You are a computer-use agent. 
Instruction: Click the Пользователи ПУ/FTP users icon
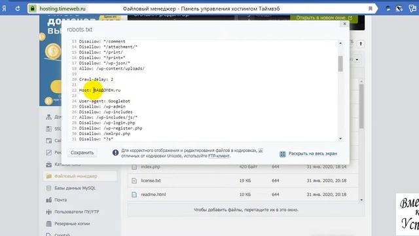[48, 212]
